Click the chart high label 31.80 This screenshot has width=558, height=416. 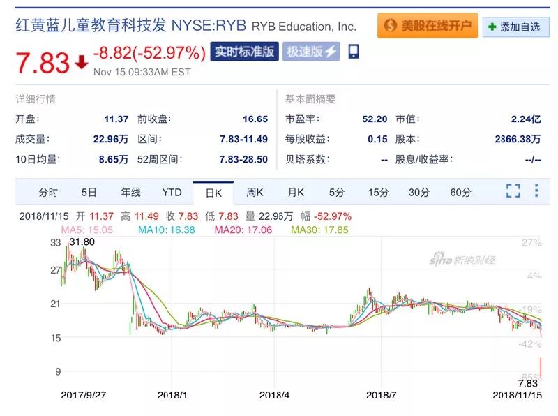pyautogui.click(x=82, y=242)
